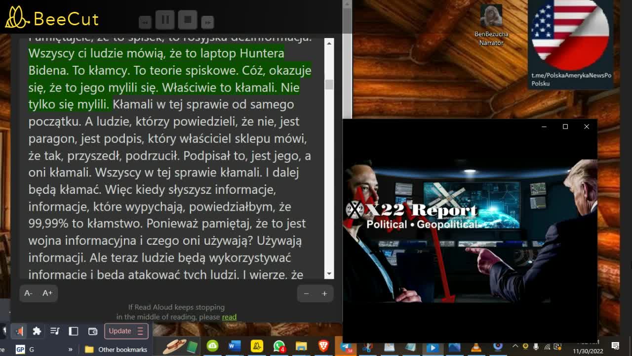Show hidden system tray icons
This screenshot has height=356, width=632.
[x=515, y=346]
